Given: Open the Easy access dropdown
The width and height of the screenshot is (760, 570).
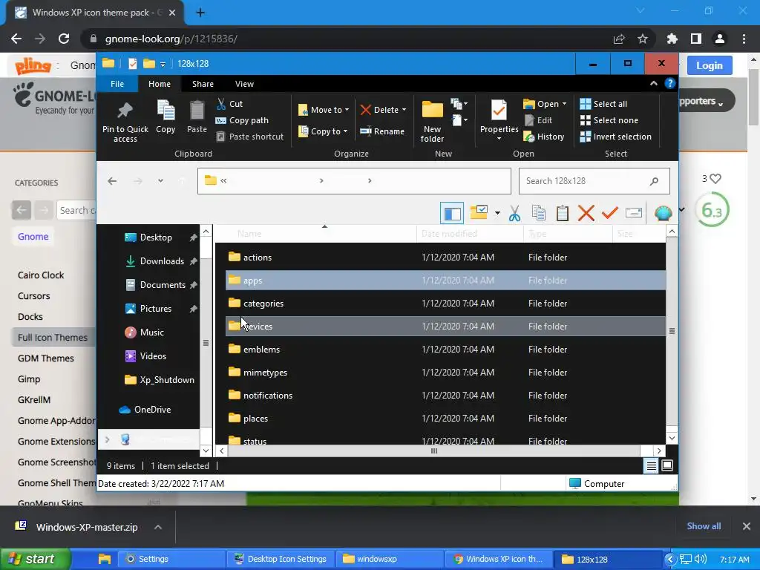Looking at the screenshot, I should click(x=459, y=119).
